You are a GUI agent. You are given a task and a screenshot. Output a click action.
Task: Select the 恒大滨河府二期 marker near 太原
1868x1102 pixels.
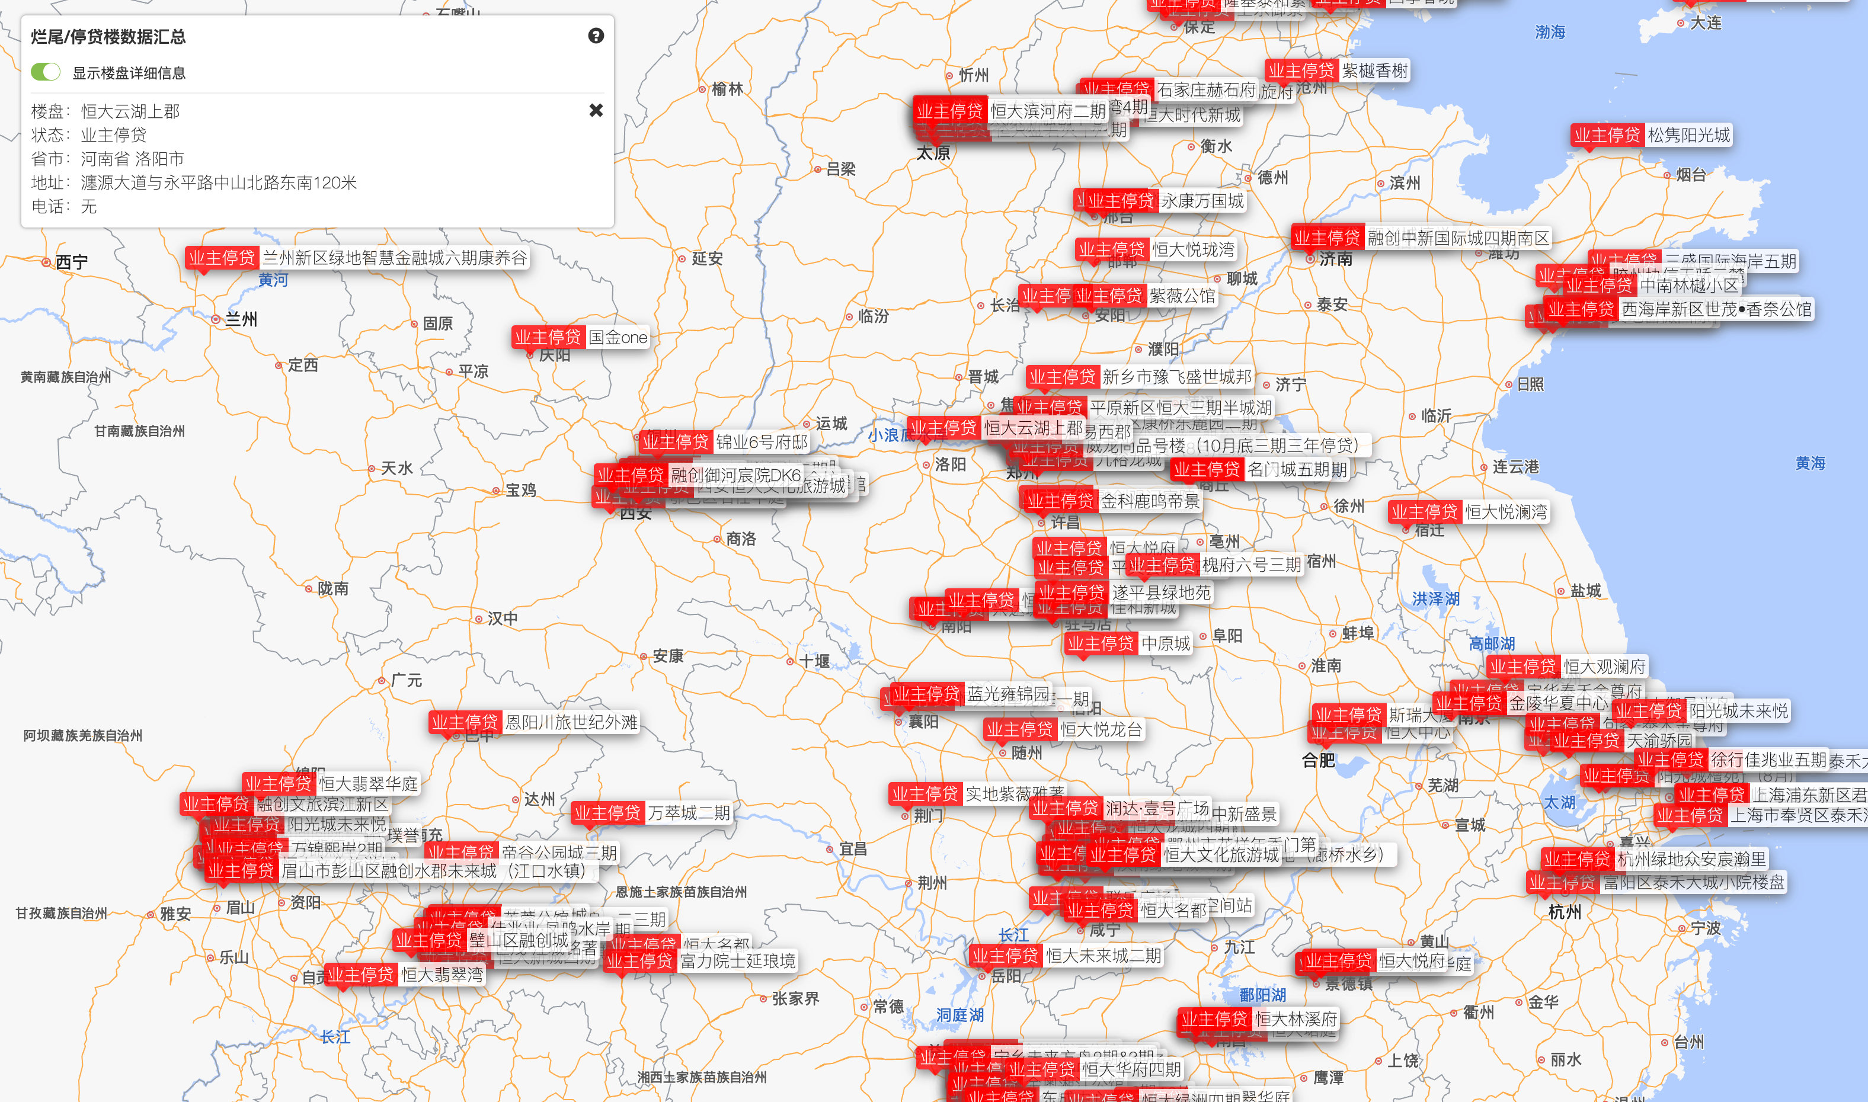[x=1011, y=111]
